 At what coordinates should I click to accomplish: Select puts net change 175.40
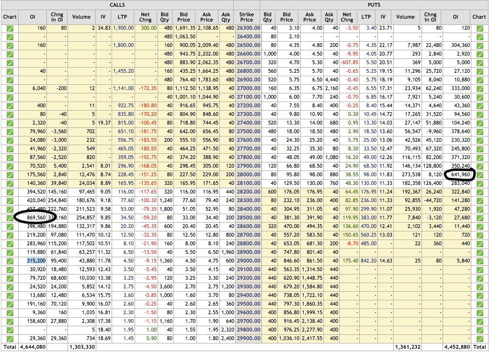[350, 261]
